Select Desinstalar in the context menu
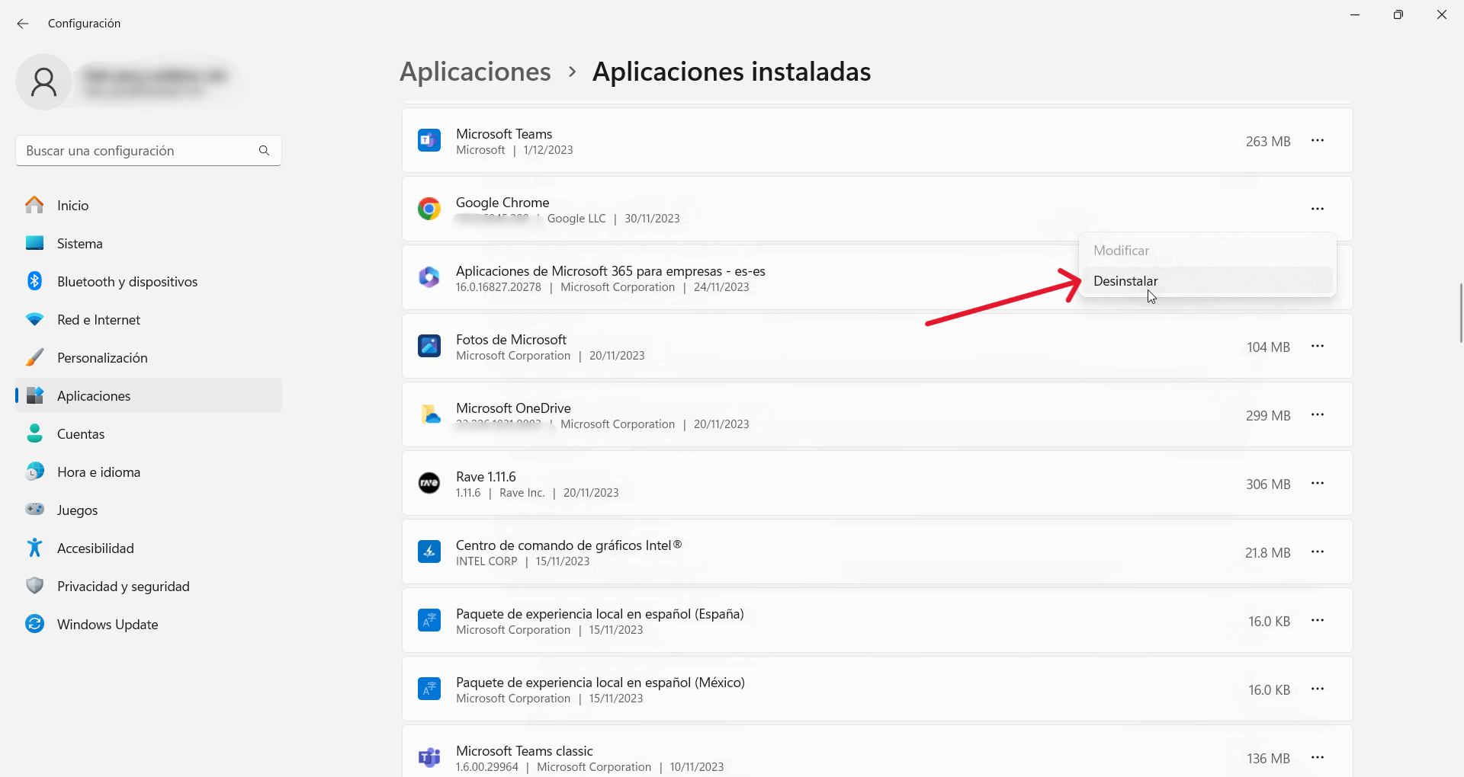Screen dimensions: 1464x777 click(1208, 281)
